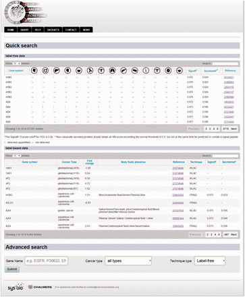Click the Chalmers logo in footer

coord(40,287)
